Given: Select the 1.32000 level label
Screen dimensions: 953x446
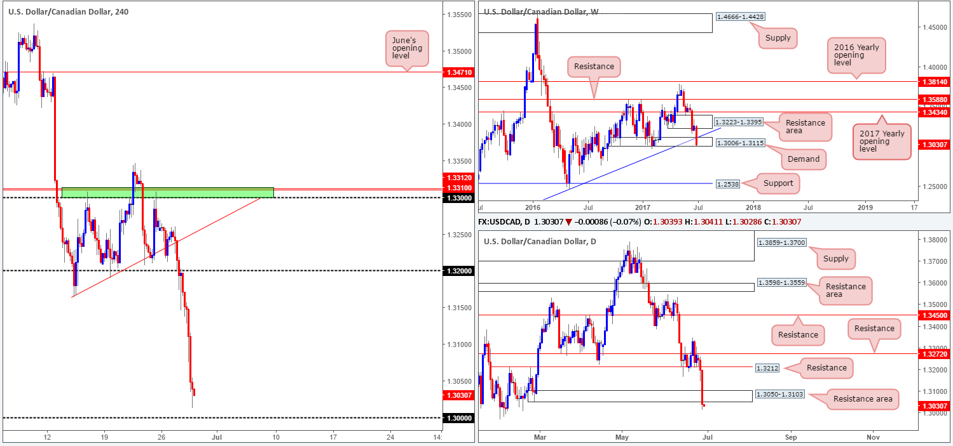Looking at the screenshot, I should pos(458,271).
